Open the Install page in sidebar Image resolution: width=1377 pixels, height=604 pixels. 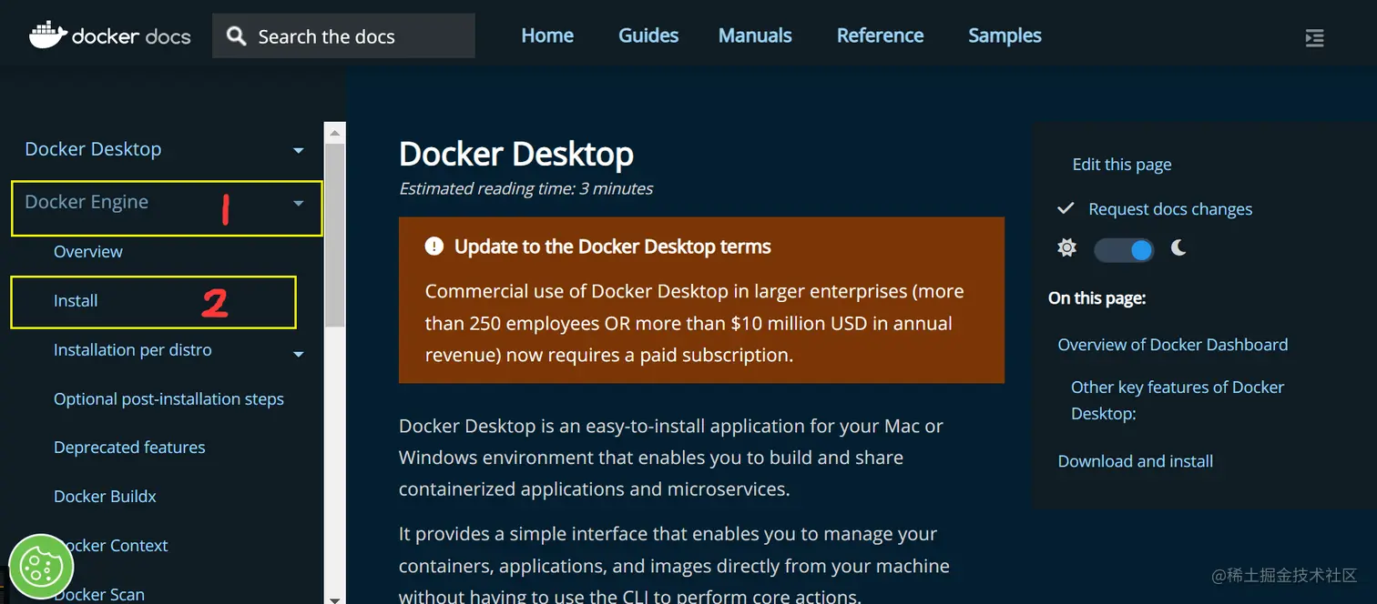click(76, 301)
